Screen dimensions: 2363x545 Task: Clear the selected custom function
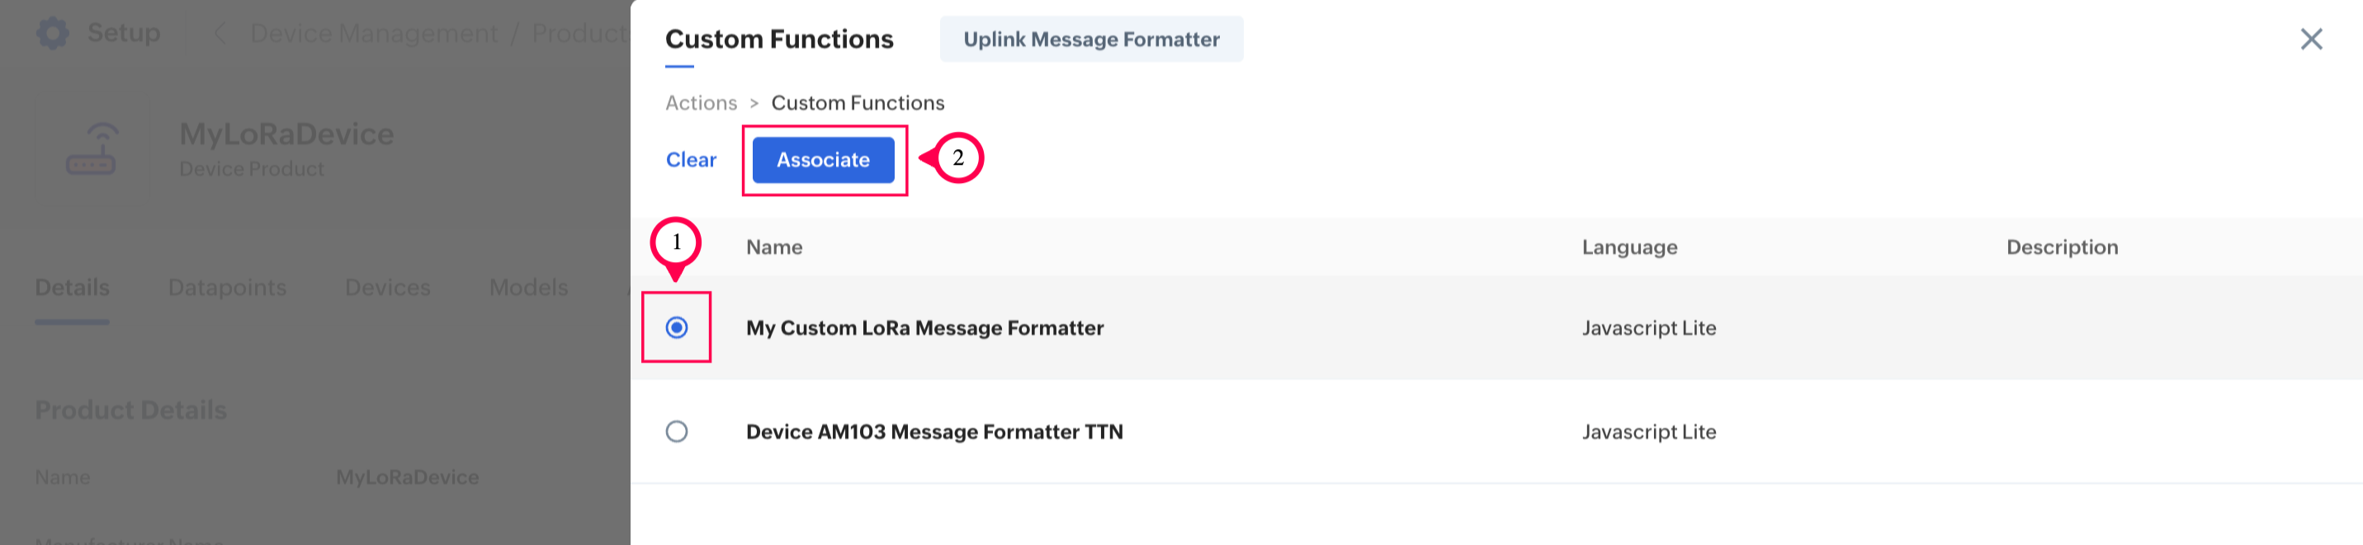(x=691, y=160)
